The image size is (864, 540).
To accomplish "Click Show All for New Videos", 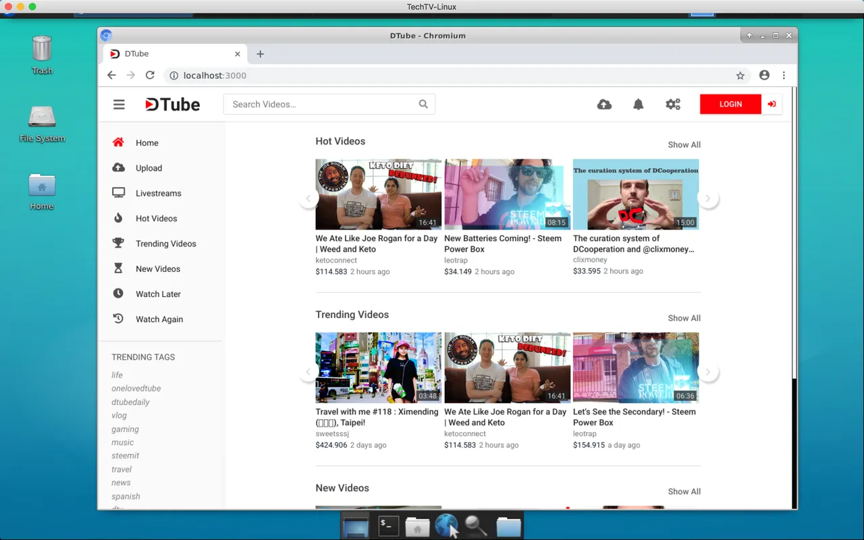I will pos(684,491).
